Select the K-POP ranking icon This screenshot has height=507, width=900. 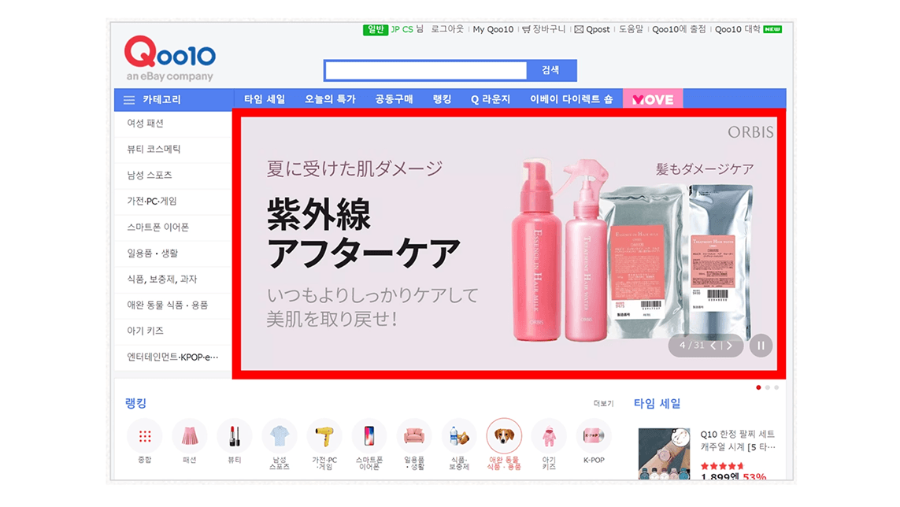click(x=594, y=436)
